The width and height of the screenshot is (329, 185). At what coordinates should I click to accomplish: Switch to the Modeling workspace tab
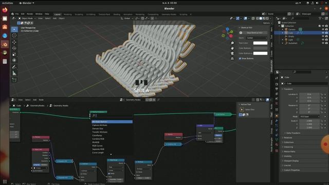[67, 14]
